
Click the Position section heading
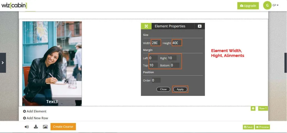tap(149, 72)
